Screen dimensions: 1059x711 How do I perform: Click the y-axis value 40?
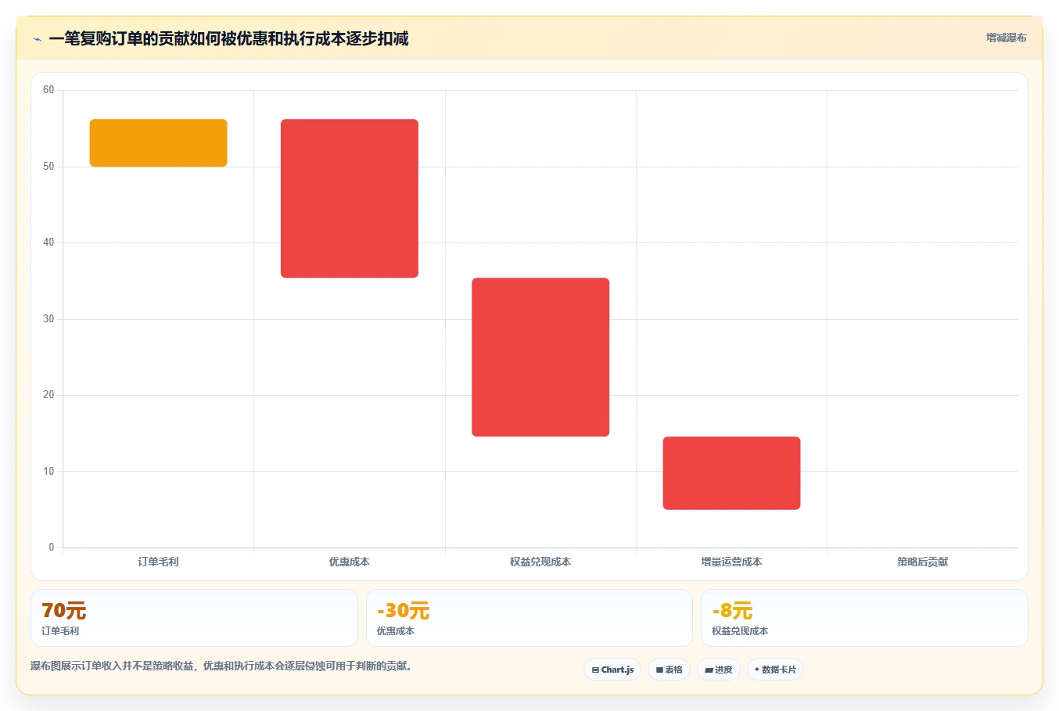[x=48, y=242]
